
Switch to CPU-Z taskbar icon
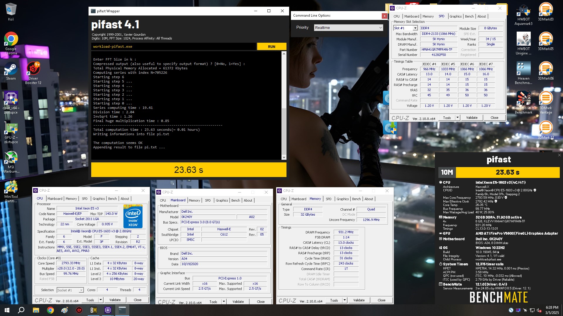108,310
